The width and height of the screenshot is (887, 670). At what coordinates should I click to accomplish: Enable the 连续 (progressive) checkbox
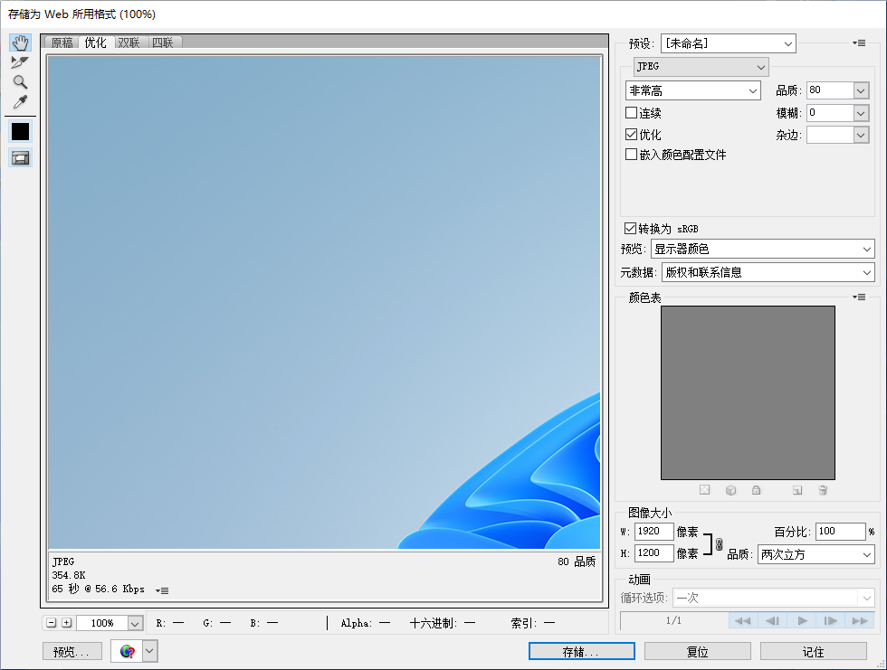click(x=631, y=112)
